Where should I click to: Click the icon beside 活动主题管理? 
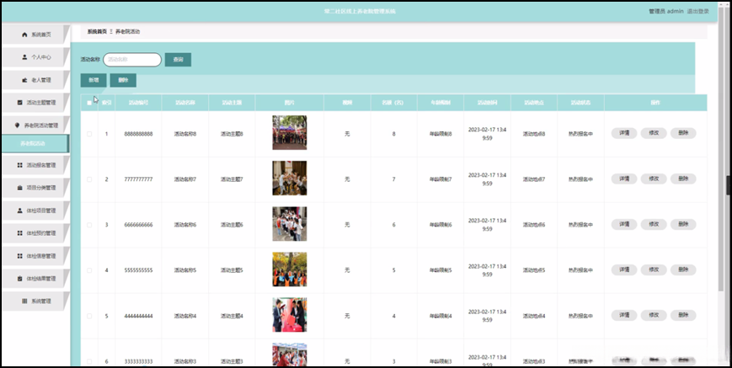tap(19, 103)
